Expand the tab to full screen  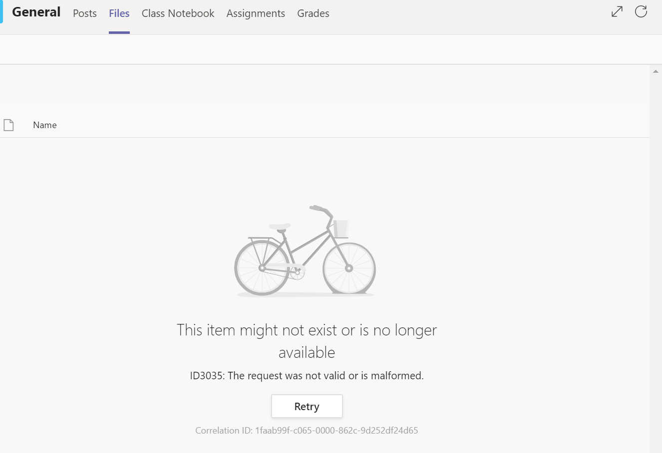pyautogui.click(x=617, y=11)
